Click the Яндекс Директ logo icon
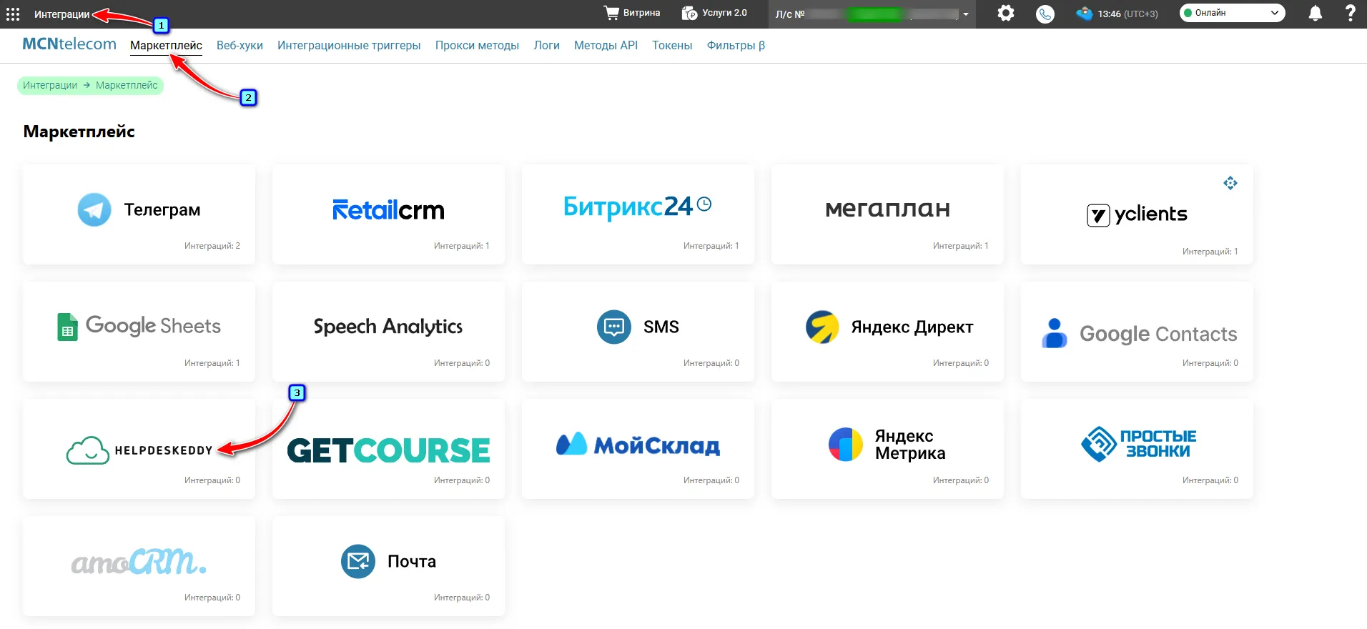This screenshot has width=1367, height=629. click(x=822, y=327)
